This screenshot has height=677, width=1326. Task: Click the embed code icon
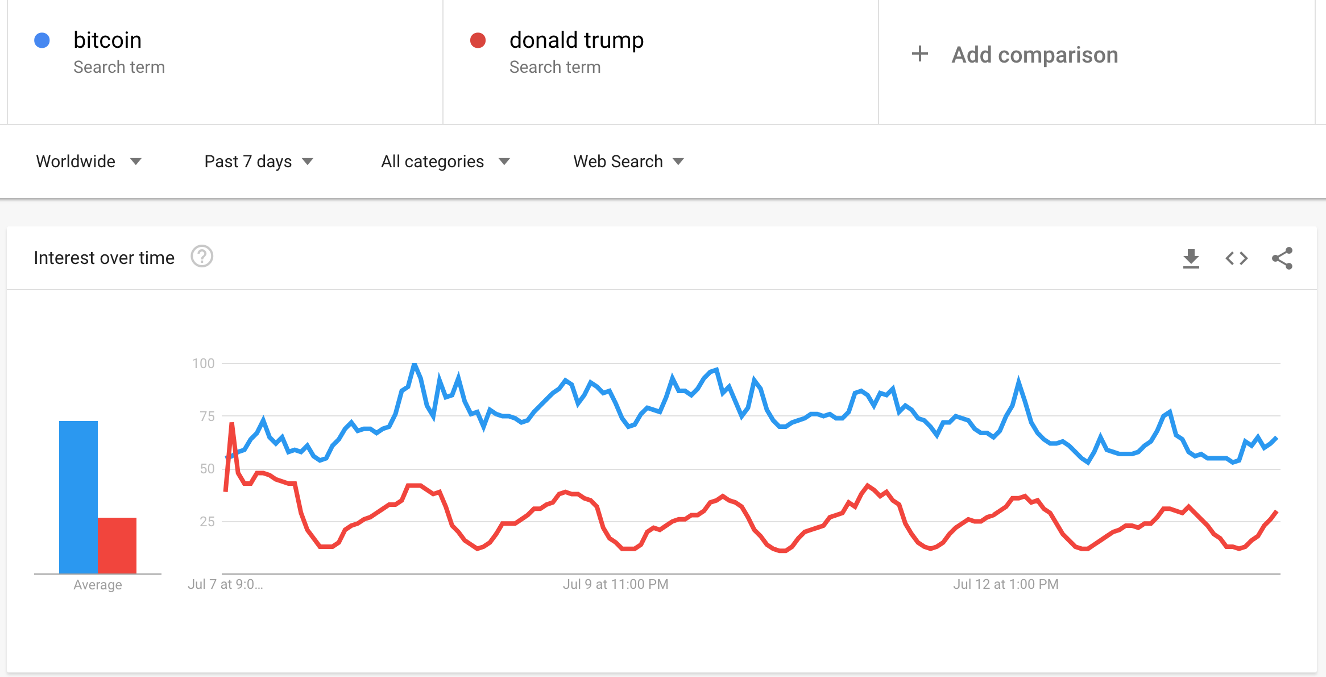1236,258
